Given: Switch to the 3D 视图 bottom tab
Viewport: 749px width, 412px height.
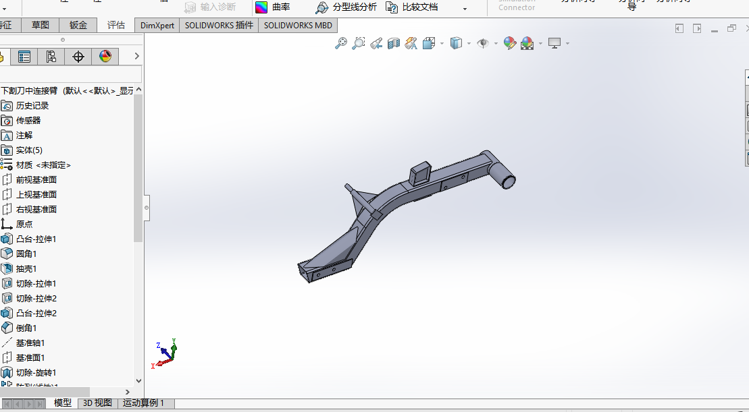Looking at the screenshot, I should tap(97, 403).
